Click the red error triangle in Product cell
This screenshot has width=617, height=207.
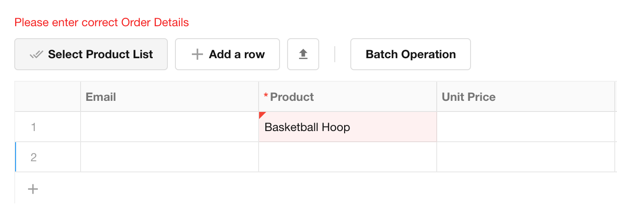click(x=262, y=115)
